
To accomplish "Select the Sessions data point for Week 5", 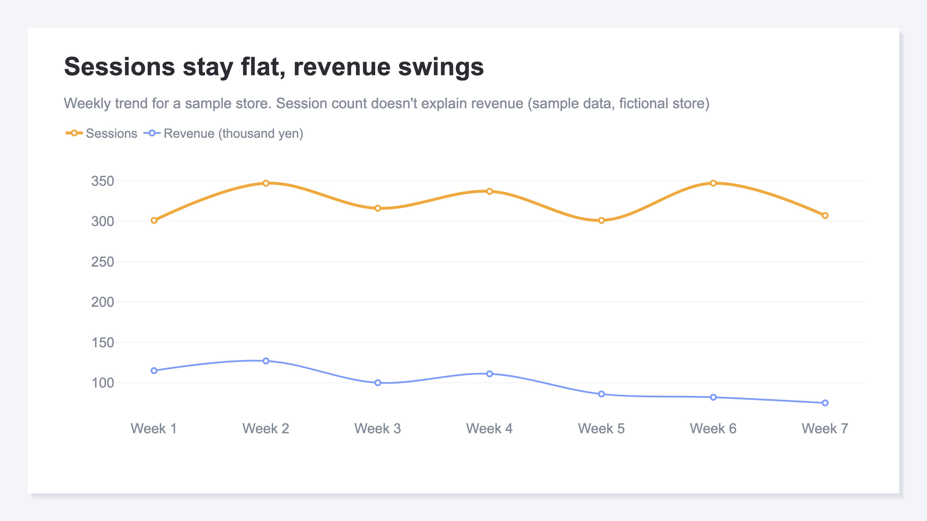I will pos(601,220).
